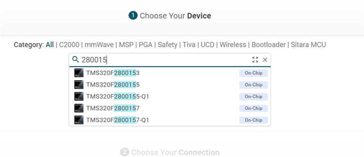
Task: Click TMS320F2800155-Q1 chip thumbnail icon
Action: click(x=79, y=96)
